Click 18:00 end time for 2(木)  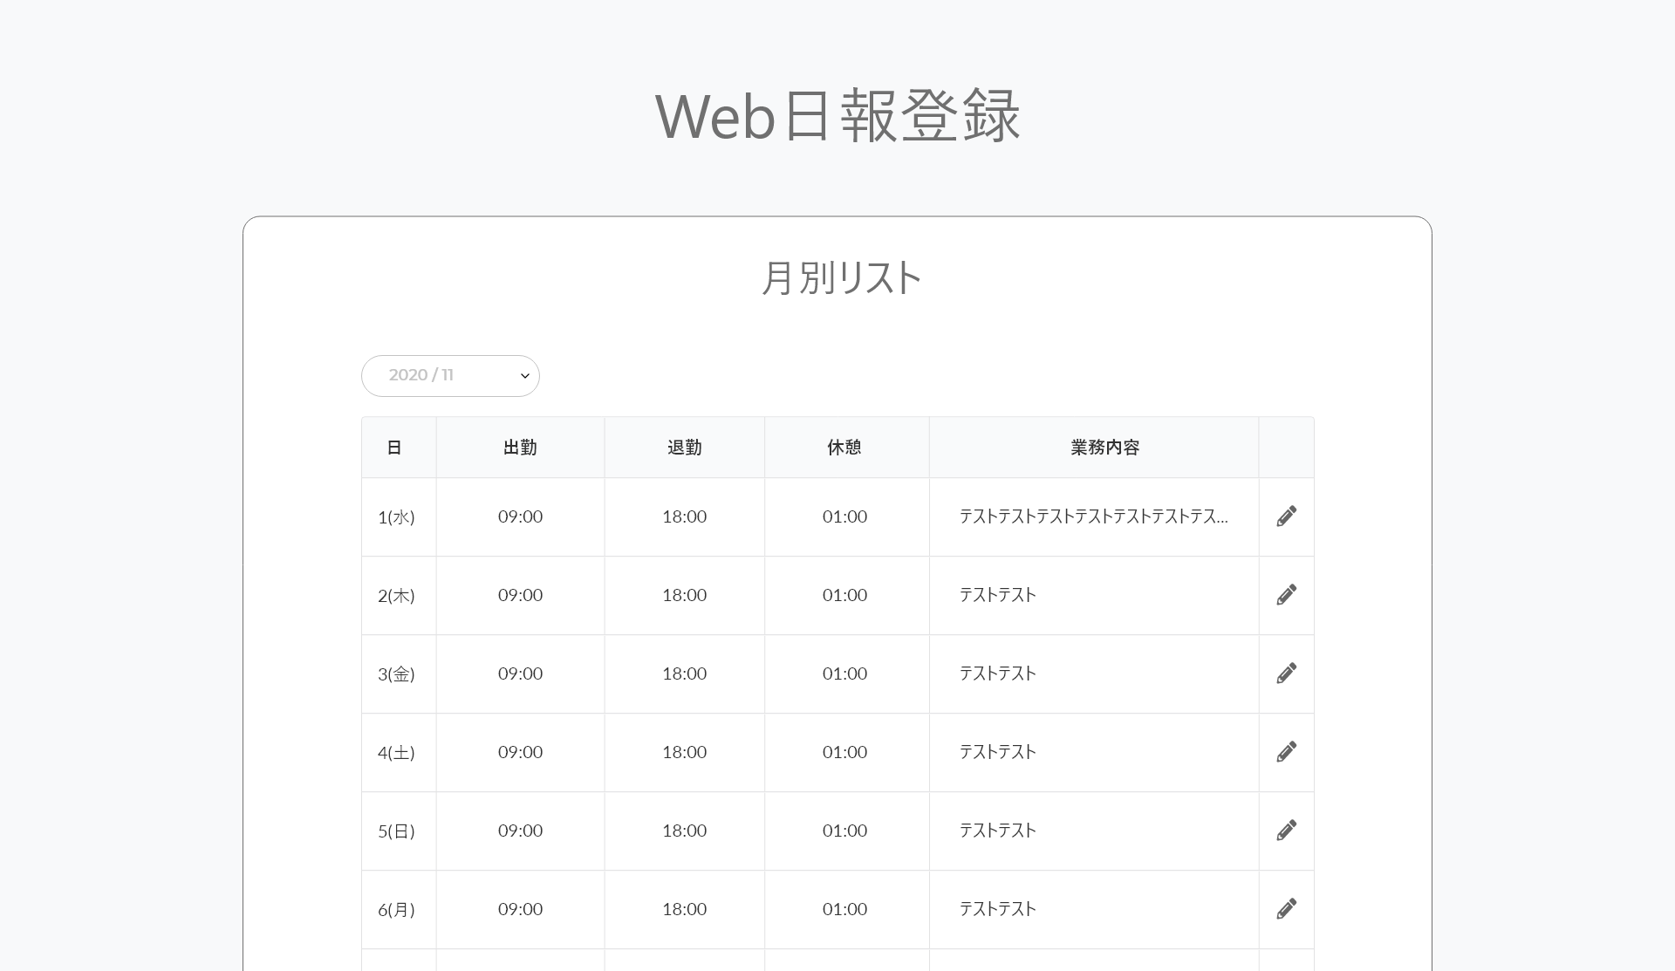coord(684,595)
